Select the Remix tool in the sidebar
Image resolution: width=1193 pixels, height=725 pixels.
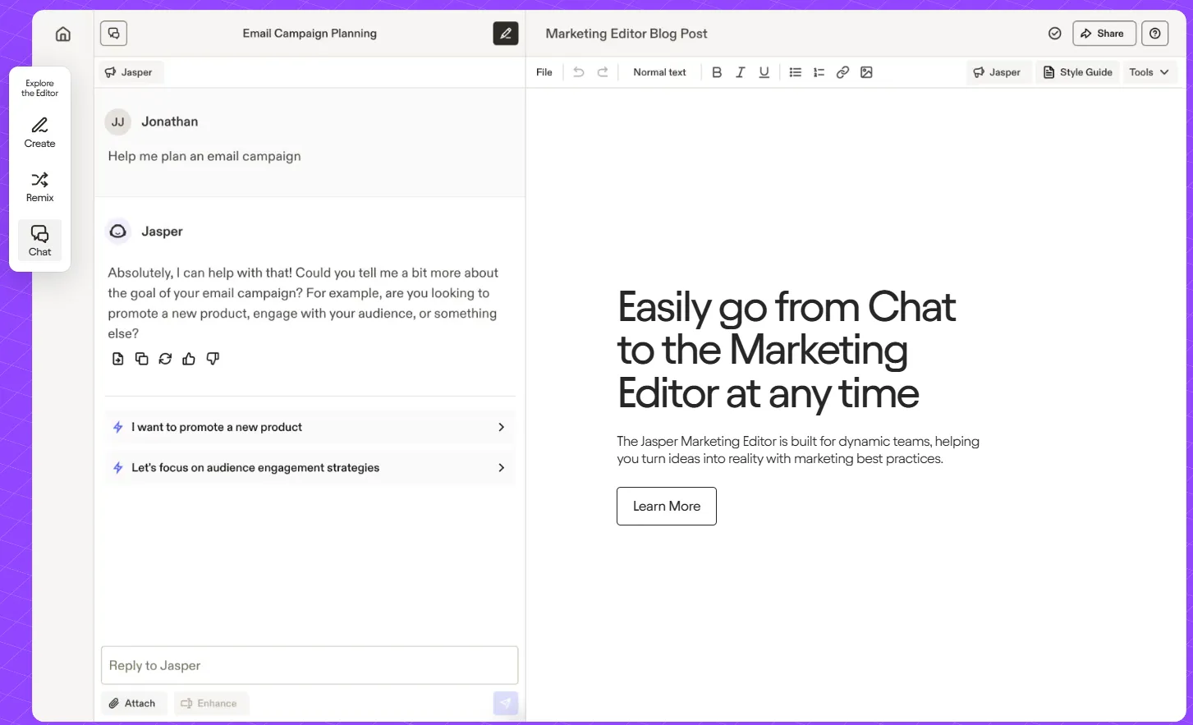point(39,186)
